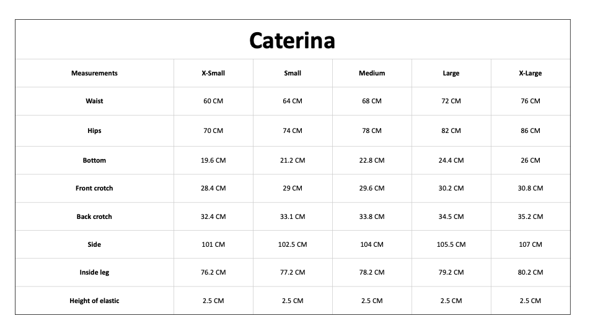Click the Front crotch row label
Screen dimensions: 595x334
click(94, 188)
